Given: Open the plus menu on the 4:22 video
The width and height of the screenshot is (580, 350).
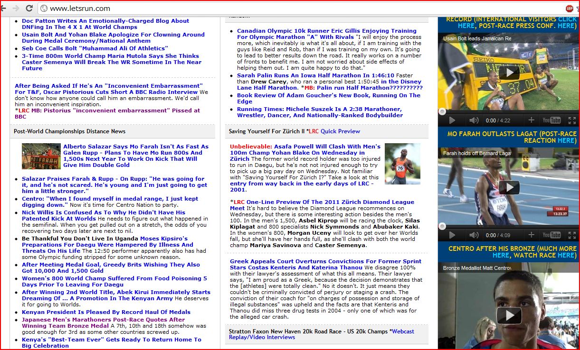Looking at the screenshot, I should pos(531,120).
